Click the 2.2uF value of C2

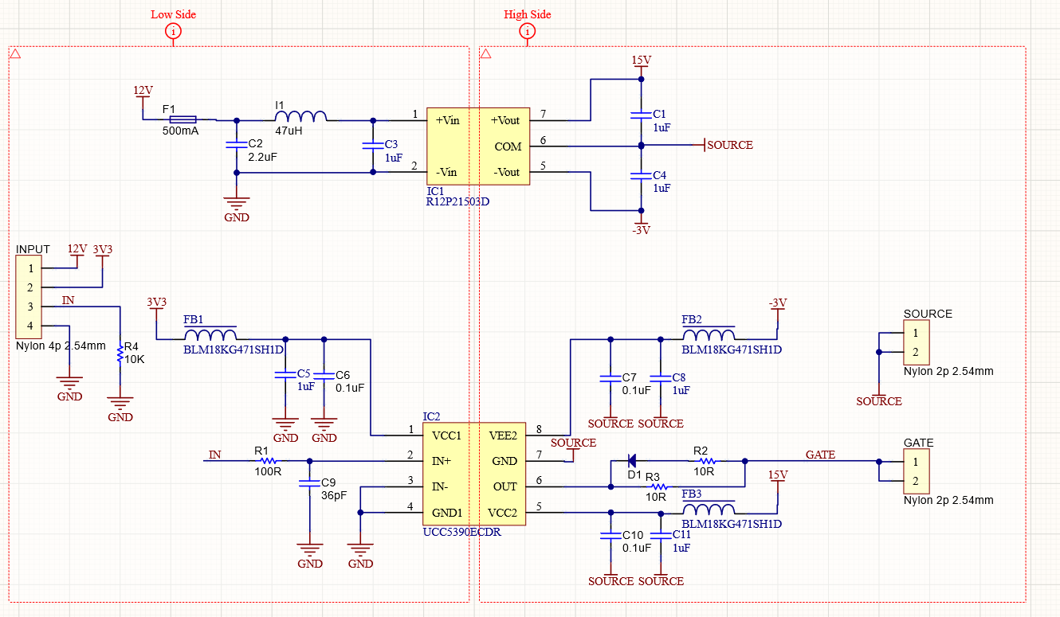pyautogui.click(x=263, y=157)
